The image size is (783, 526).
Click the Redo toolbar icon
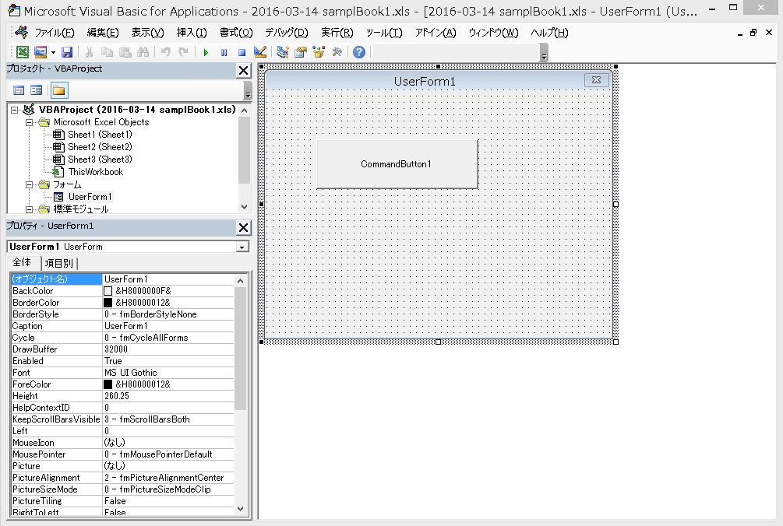(x=183, y=52)
